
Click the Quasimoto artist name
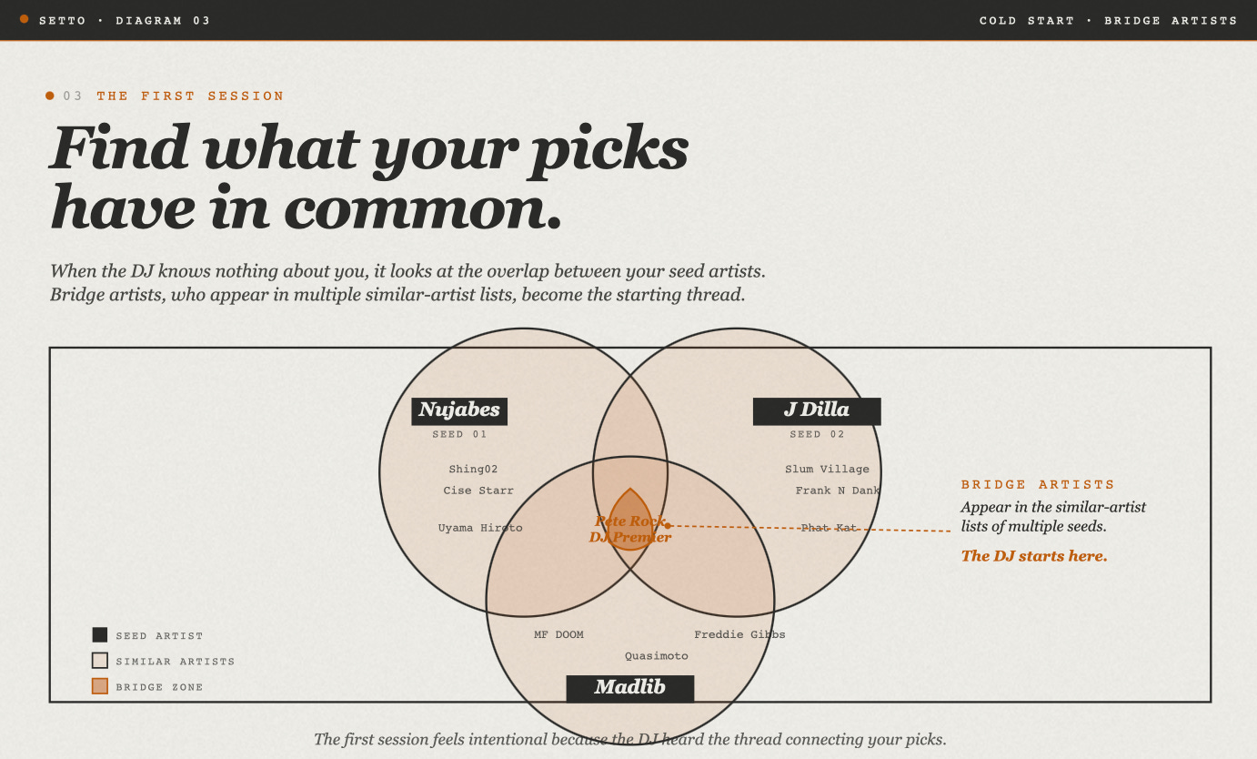coord(657,656)
